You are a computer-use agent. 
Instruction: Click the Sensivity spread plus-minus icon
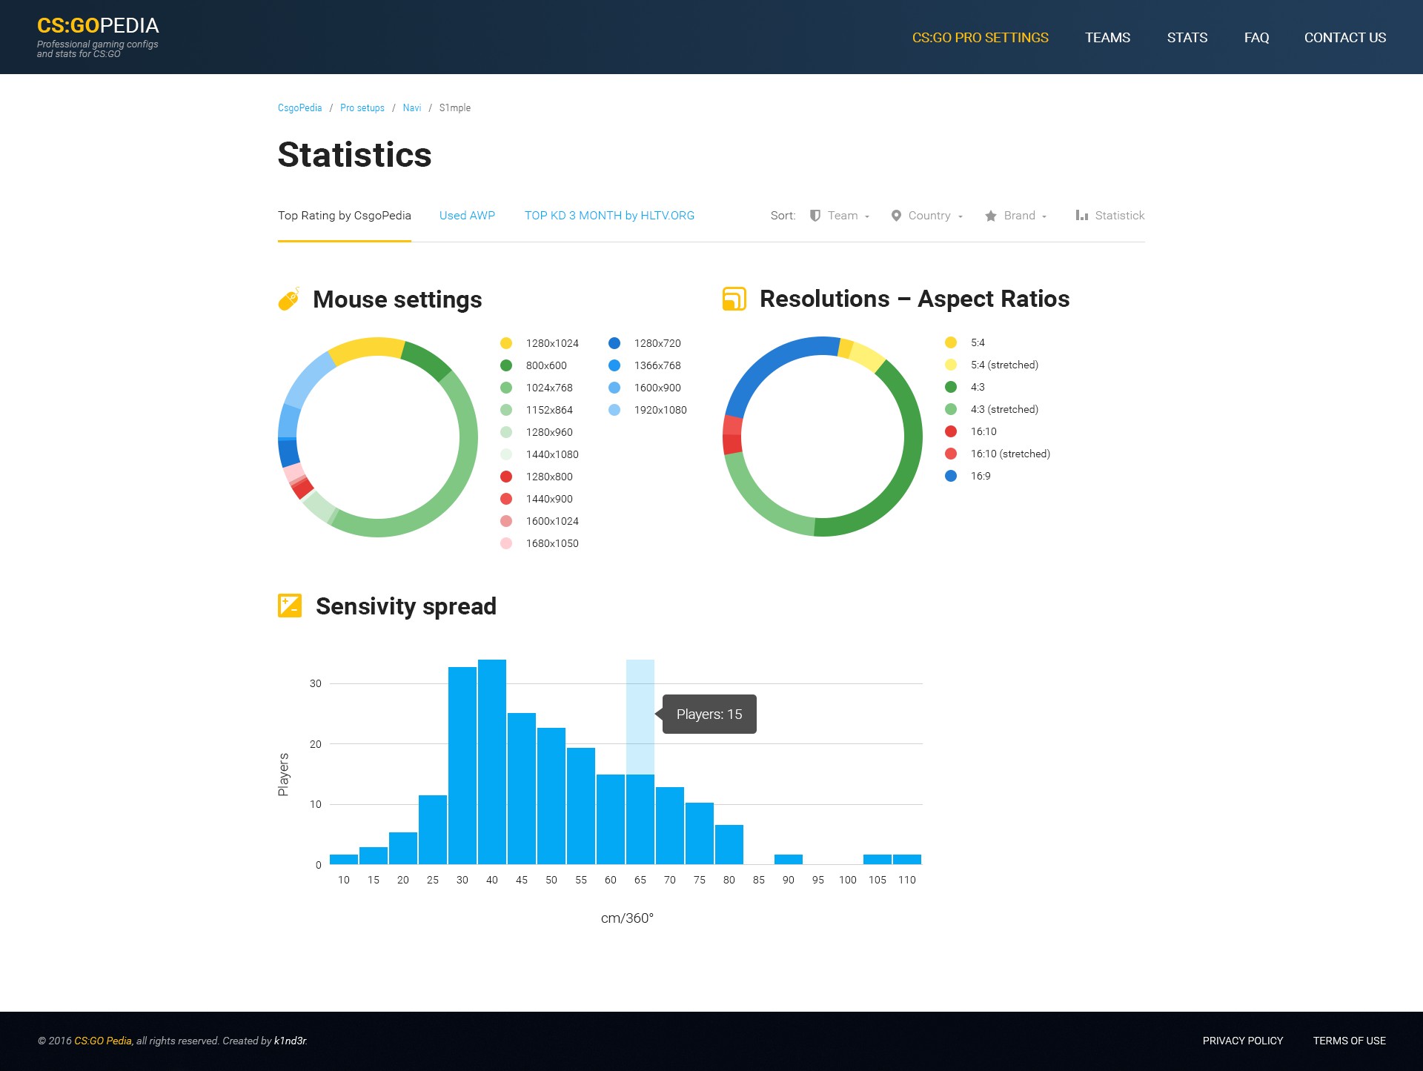[x=289, y=606]
